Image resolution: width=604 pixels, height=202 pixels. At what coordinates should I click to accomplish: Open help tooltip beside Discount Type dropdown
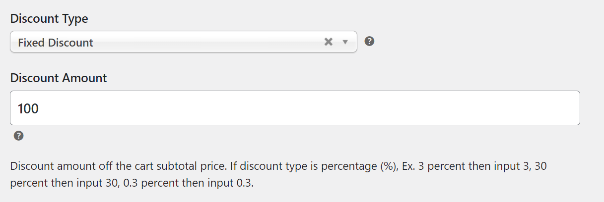point(369,42)
